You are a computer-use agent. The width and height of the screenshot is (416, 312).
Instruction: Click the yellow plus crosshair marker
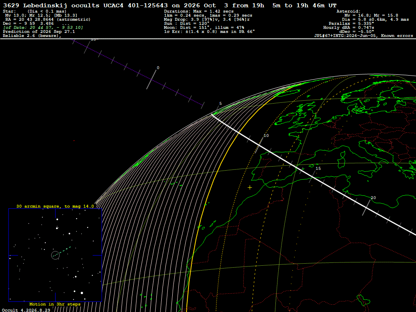[250, 188]
